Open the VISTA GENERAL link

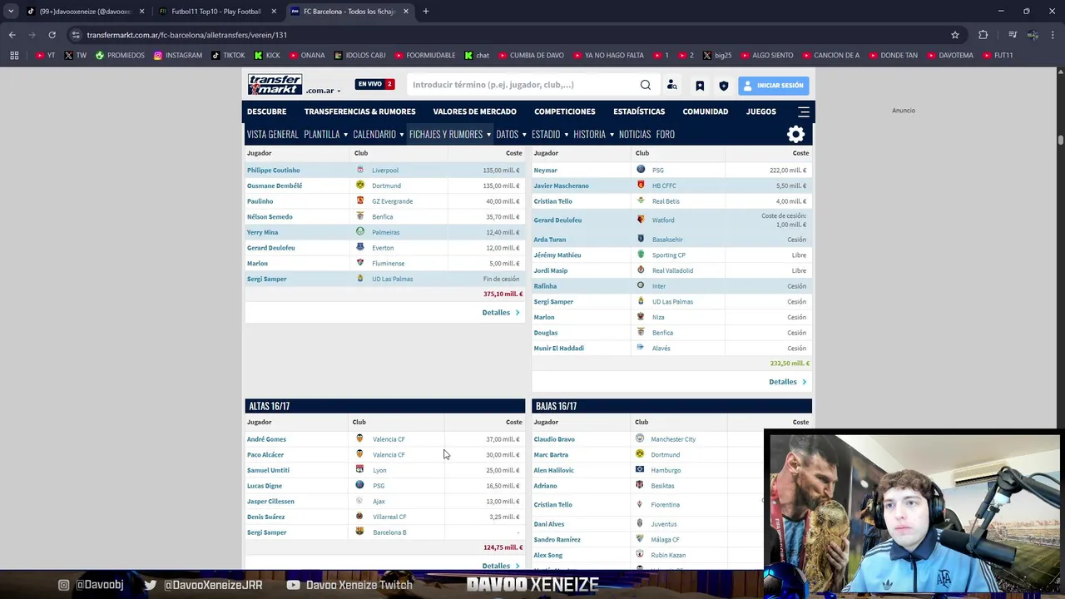click(272, 134)
